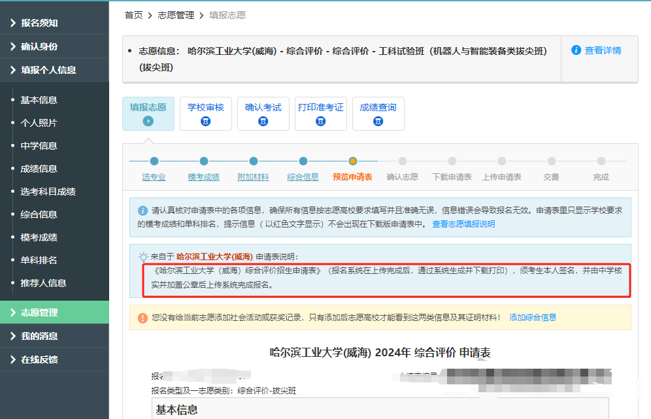Expand the 报名须知 sidebar section
Screen dimensions: 651x419
(54, 23)
